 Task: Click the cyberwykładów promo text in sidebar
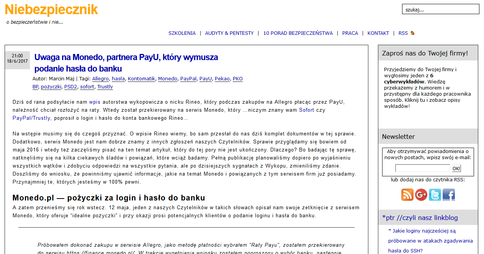coord(427,88)
